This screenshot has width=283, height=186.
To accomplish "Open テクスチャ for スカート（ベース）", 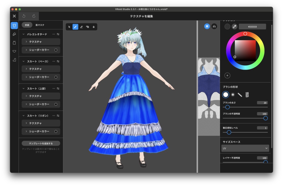I will coord(41,69).
